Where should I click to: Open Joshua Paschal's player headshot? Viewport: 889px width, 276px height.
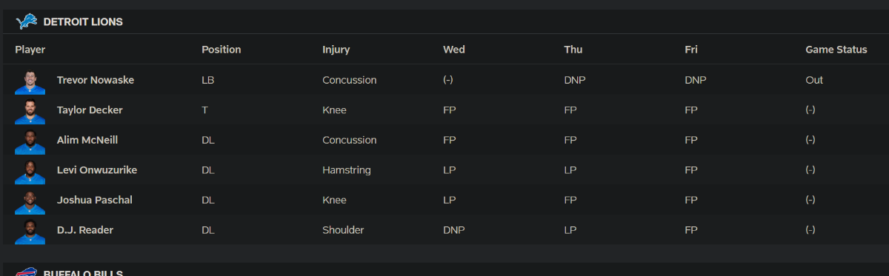pyautogui.click(x=30, y=201)
